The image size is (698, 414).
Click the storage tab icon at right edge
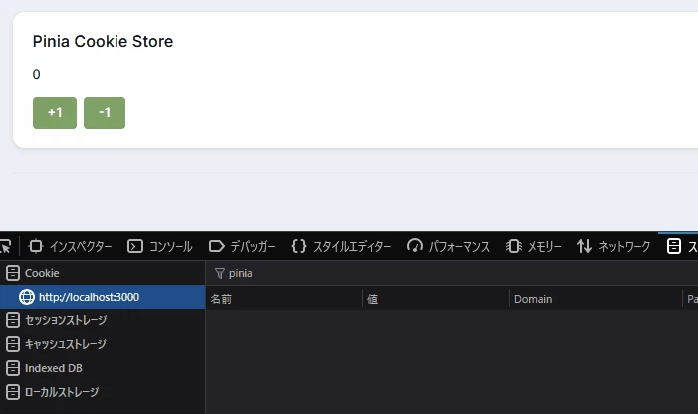click(674, 246)
